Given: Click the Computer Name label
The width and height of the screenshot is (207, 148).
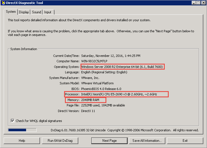Looking at the screenshot, I should click(x=68, y=61).
